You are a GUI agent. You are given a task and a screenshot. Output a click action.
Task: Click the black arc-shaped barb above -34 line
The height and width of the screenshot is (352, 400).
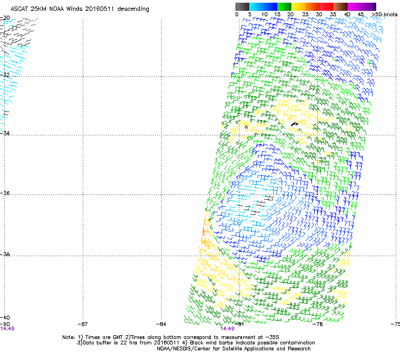pyautogui.click(x=295, y=124)
